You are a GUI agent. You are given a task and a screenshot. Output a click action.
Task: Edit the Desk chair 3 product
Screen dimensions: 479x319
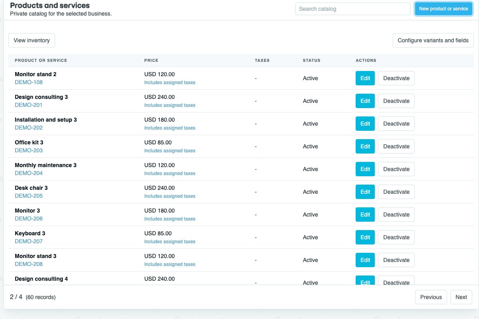[x=365, y=192]
